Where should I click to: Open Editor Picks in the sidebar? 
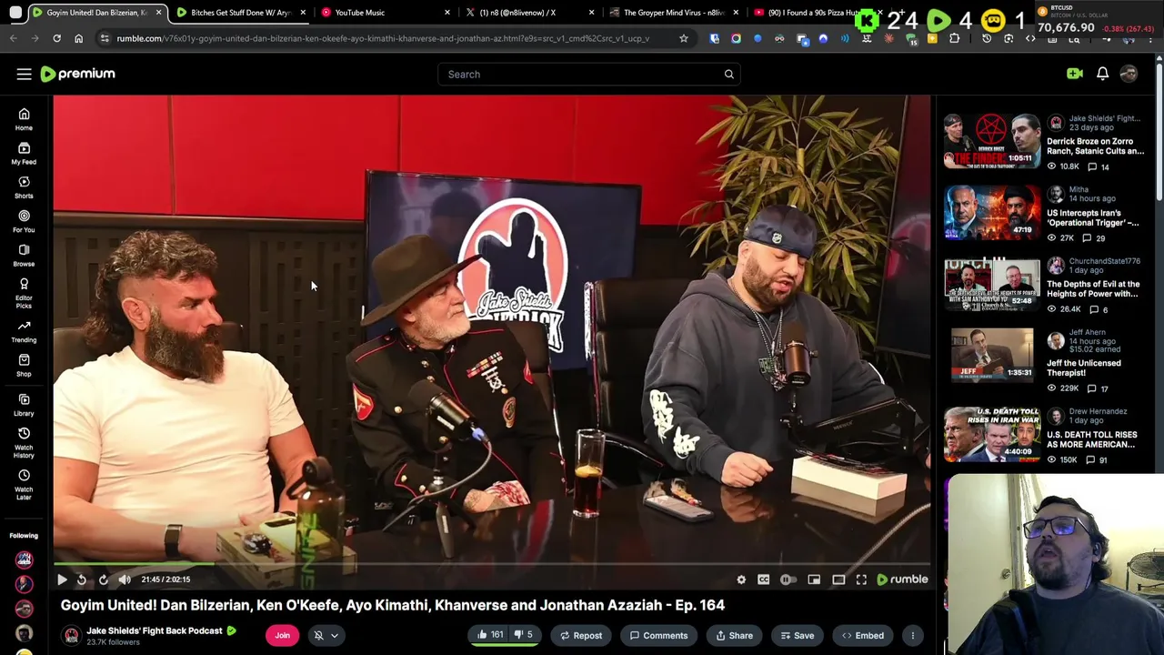[x=24, y=292]
